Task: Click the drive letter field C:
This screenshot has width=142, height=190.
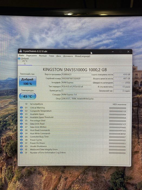Action: point(76,90)
